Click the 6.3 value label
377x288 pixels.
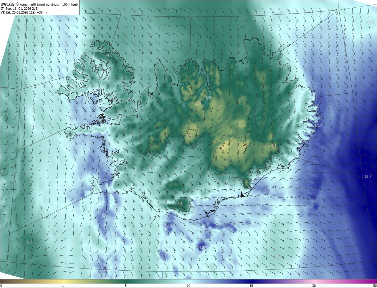point(6,115)
